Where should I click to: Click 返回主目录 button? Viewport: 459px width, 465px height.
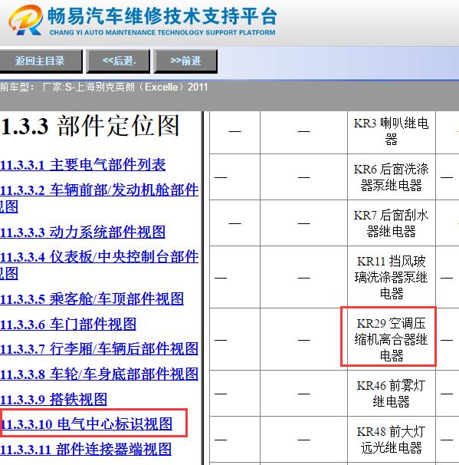tap(41, 61)
